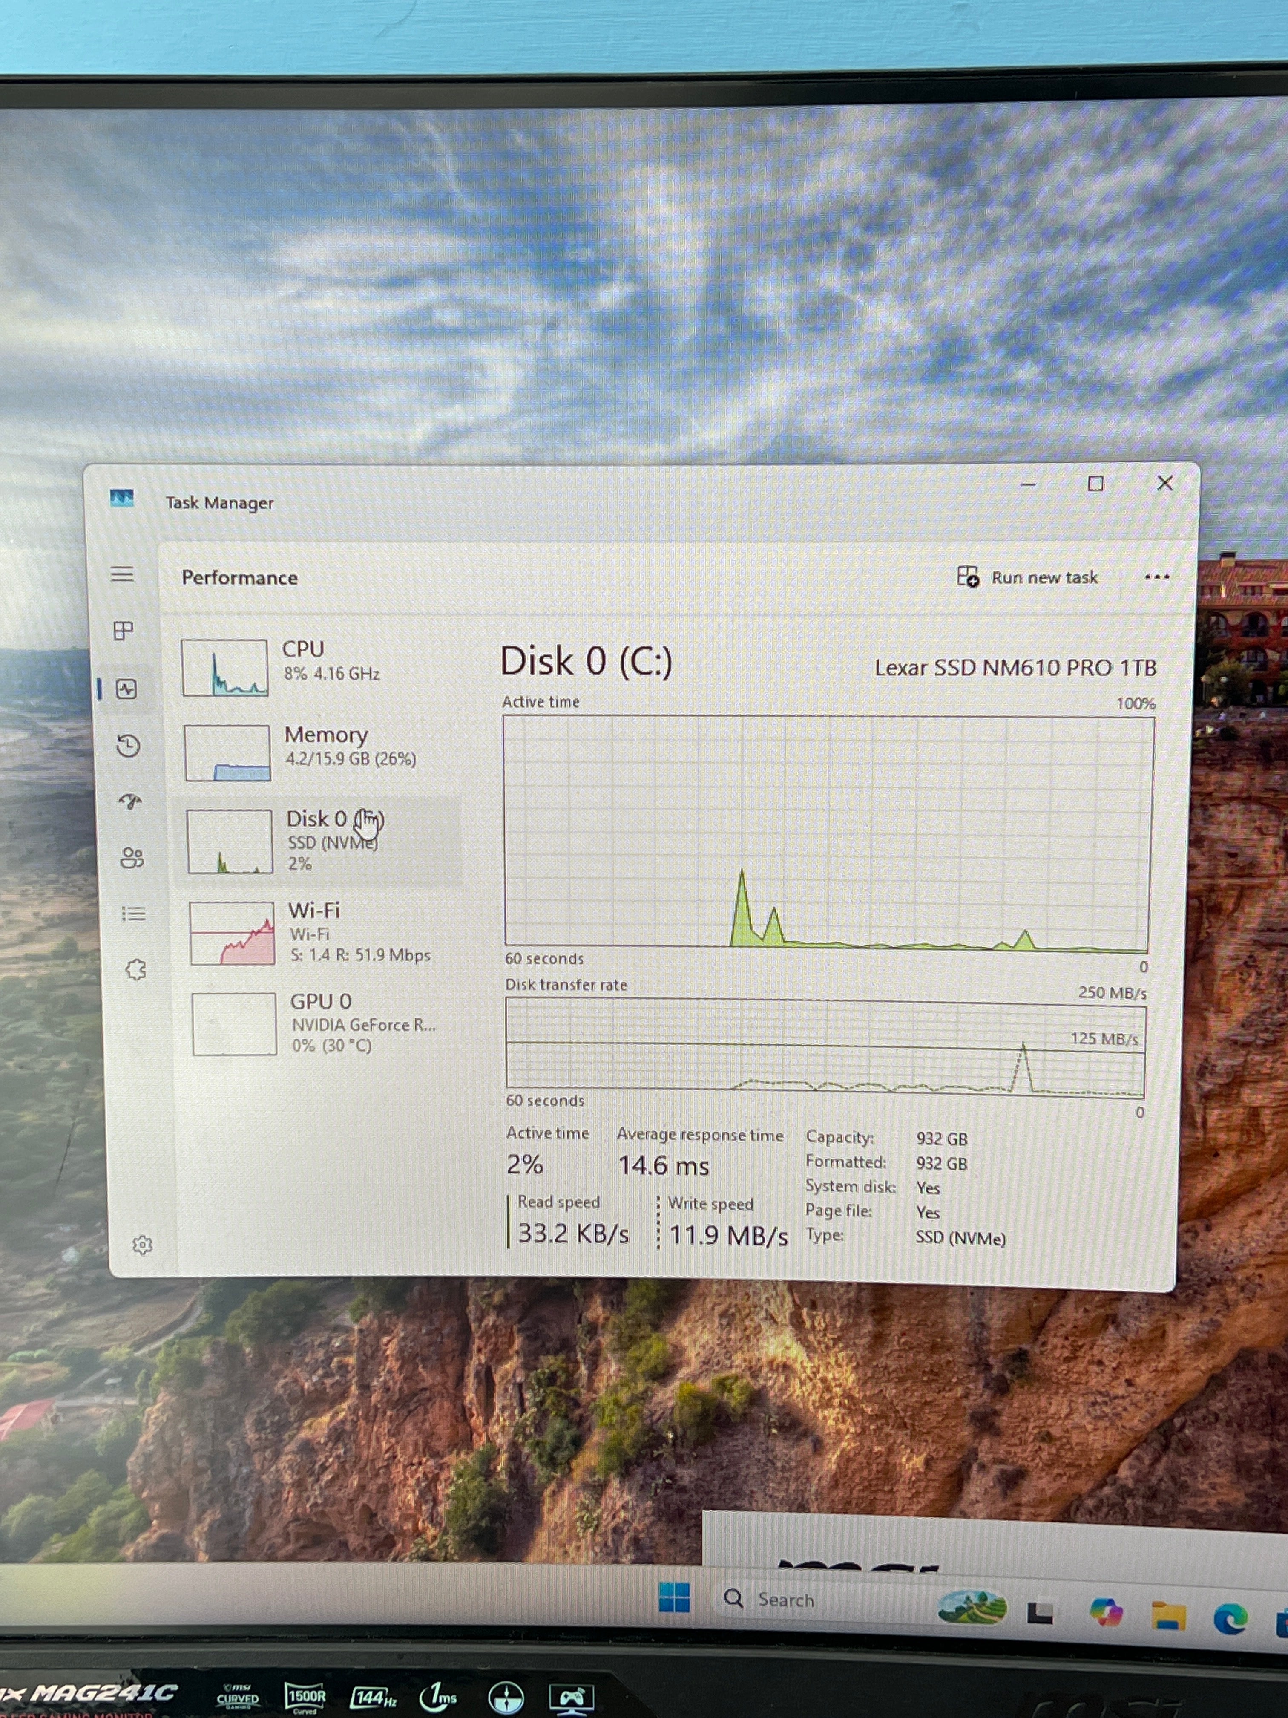Open the Processes page icon in sidebar

click(124, 631)
